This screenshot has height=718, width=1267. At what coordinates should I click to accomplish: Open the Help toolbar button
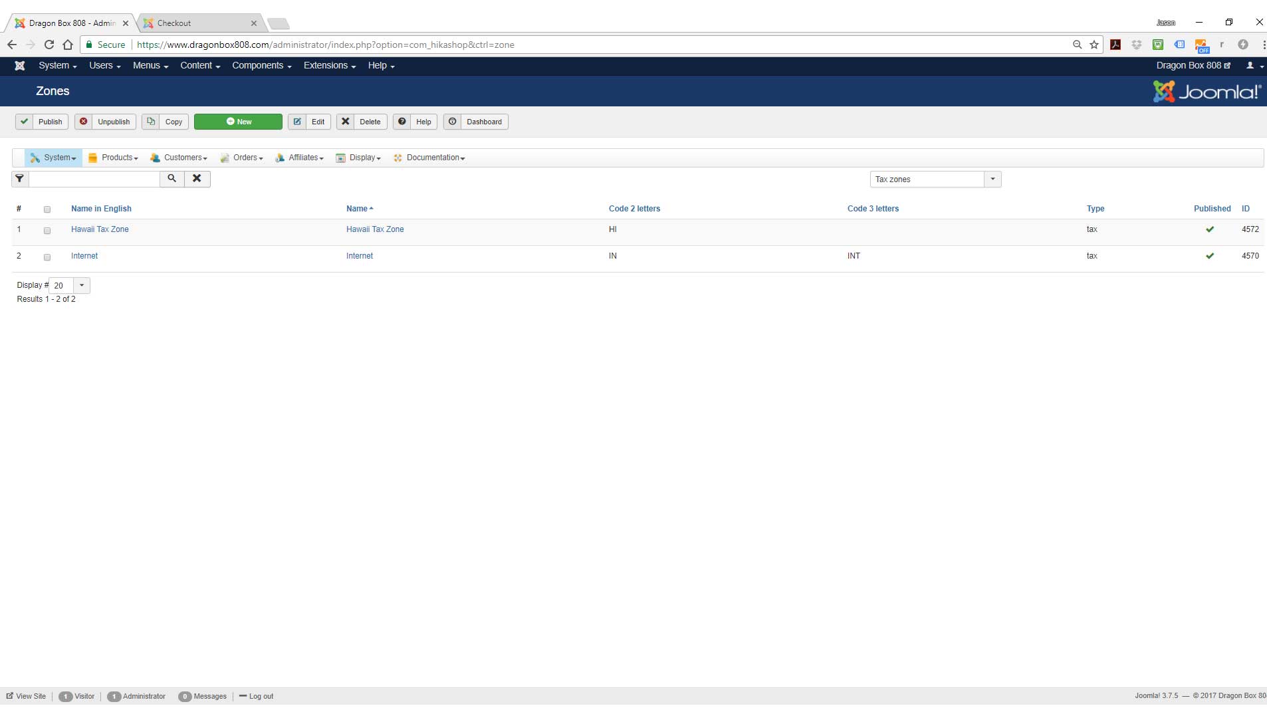[x=415, y=122]
